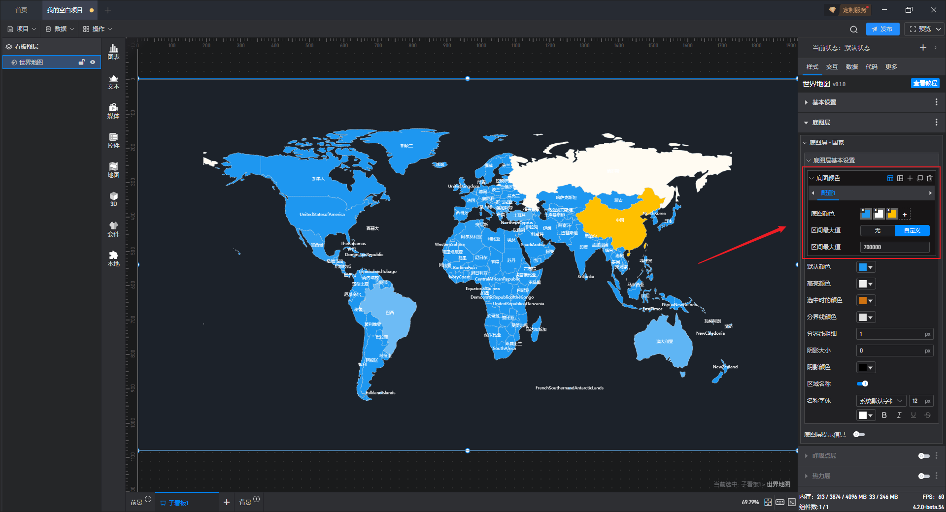Open the 3D component panel
Image resolution: width=946 pixels, height=512 pixels.
click(x=113, y=199)
